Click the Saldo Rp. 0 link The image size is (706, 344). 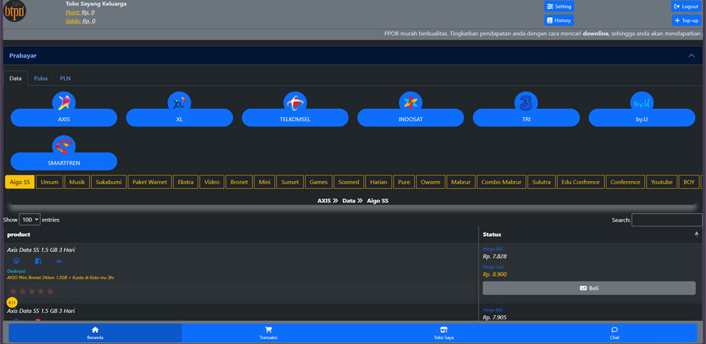[x=81, y=21]
